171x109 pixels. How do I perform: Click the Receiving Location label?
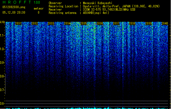click(x=63, y=6)
